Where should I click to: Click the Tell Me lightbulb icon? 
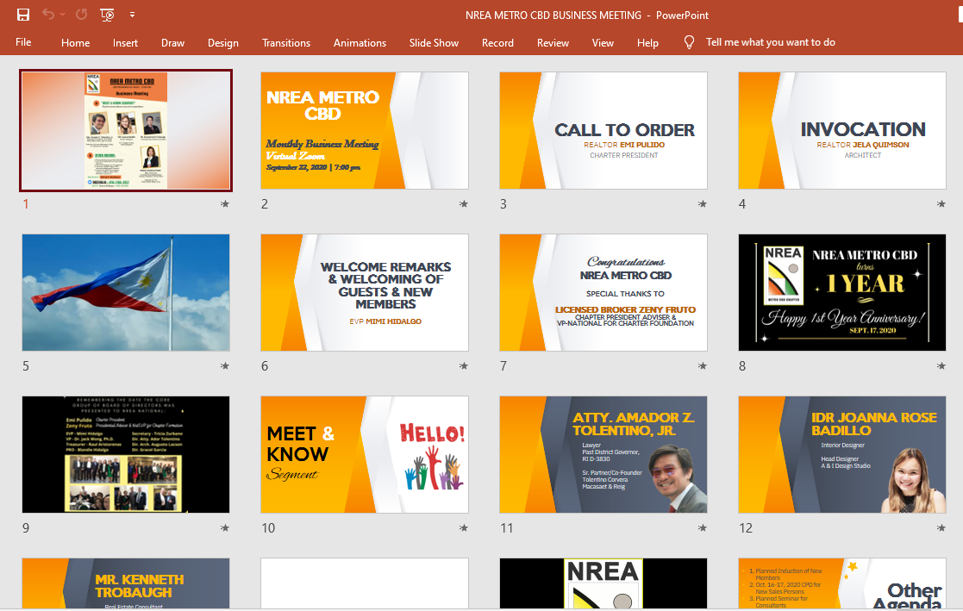coord(689,42)
